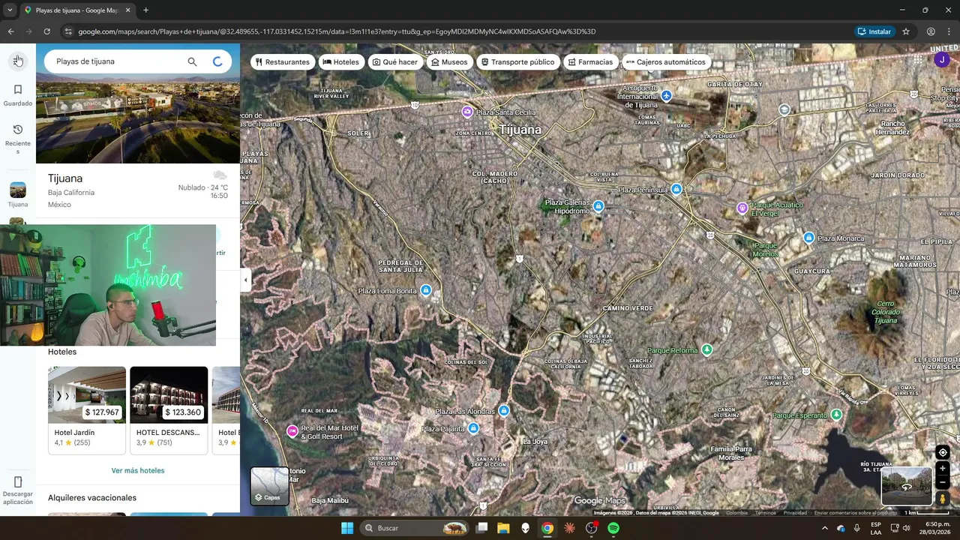
Task: Select the Plaza Santa Cecilia marker
Action: pyautogui.click(x=467, y=112)
